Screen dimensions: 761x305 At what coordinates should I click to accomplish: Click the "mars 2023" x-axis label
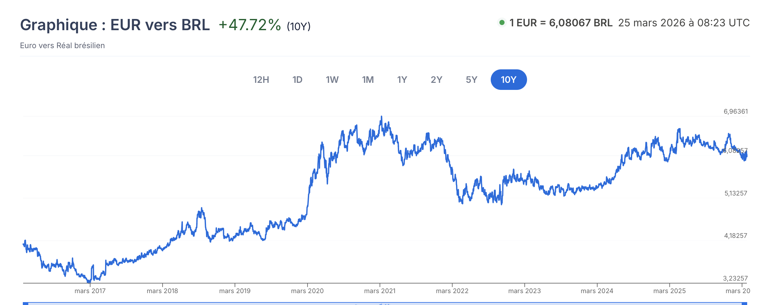coord(524,291)
